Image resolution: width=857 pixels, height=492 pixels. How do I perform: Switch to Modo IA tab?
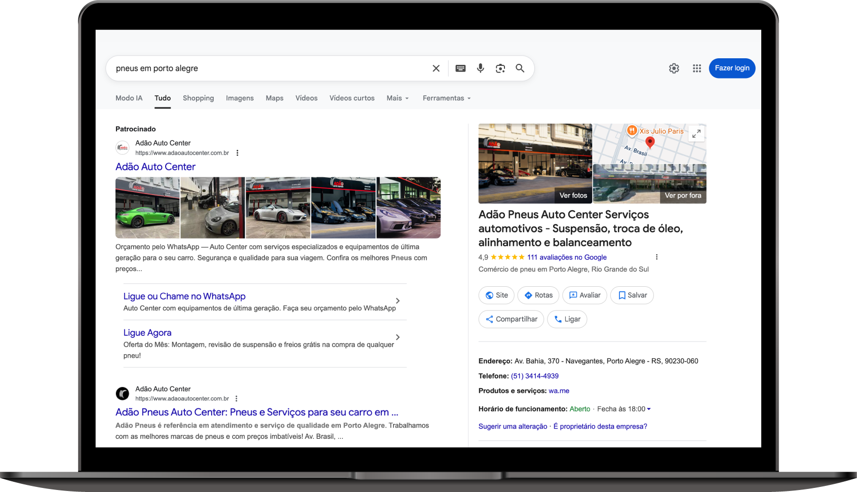coord(129,98)
